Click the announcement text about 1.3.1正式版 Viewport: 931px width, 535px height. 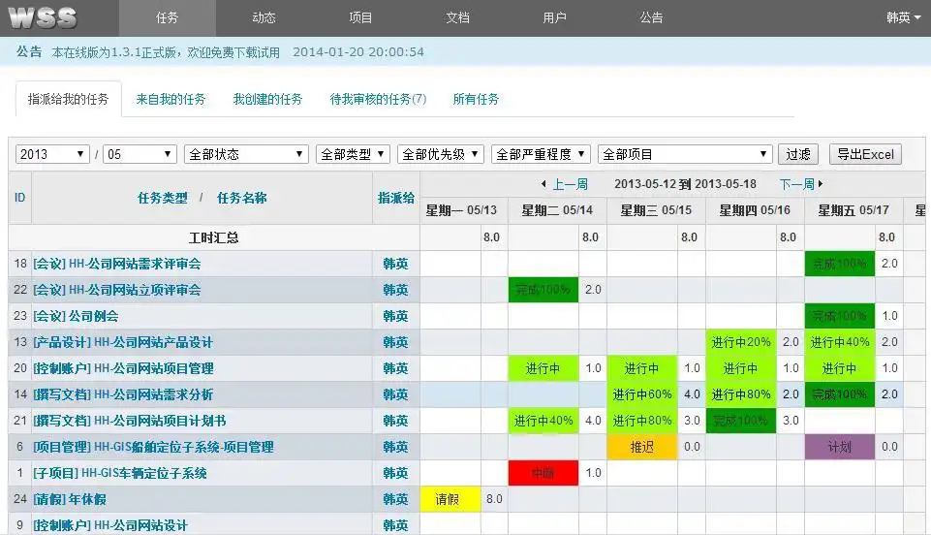[166, 52]
